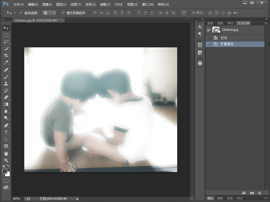Create new snapshot with camera icon
Viewport: 270px width, 202px height.
[252, 193]
